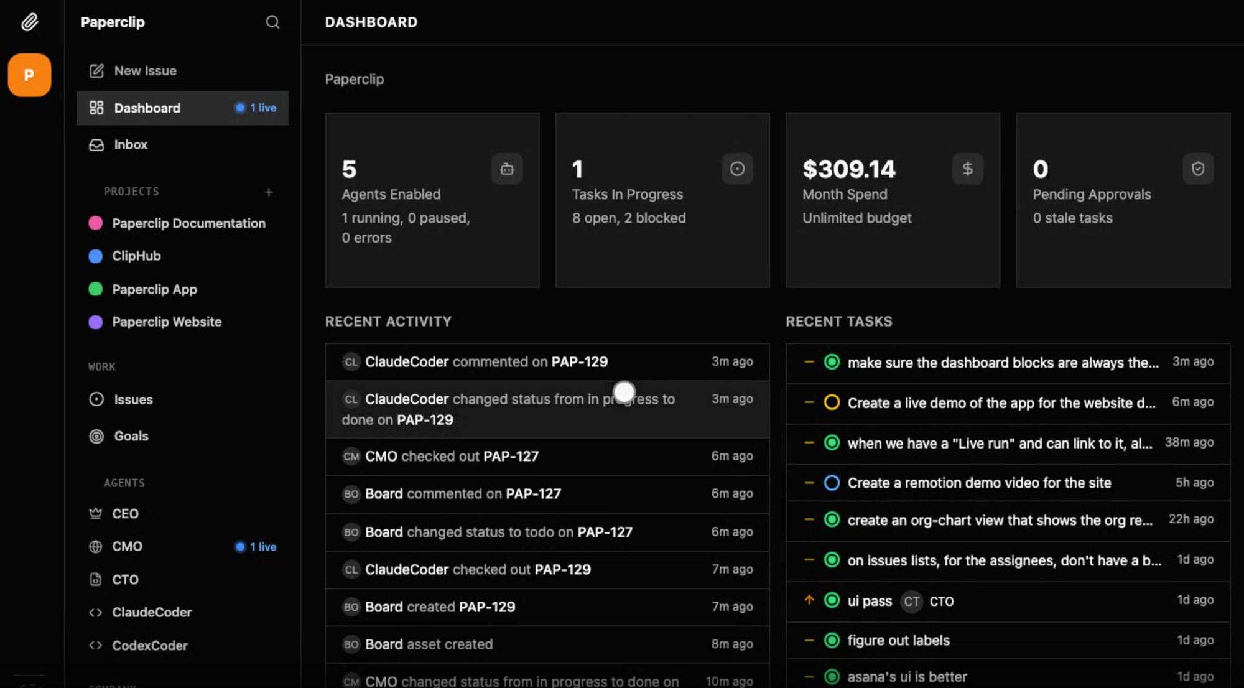This screenshot has width=1244, height=688.
Task: Toggle green status circle of 'figure out labels'
Action: click(832, 640)
